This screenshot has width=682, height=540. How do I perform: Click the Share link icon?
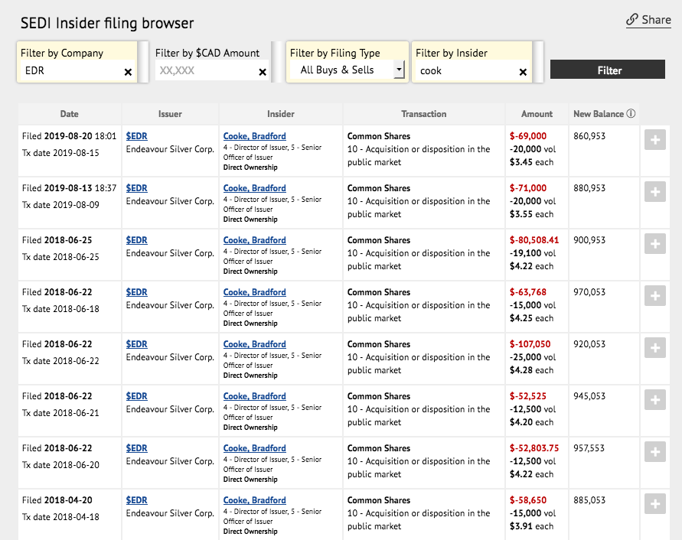click(x=632, y=20)
